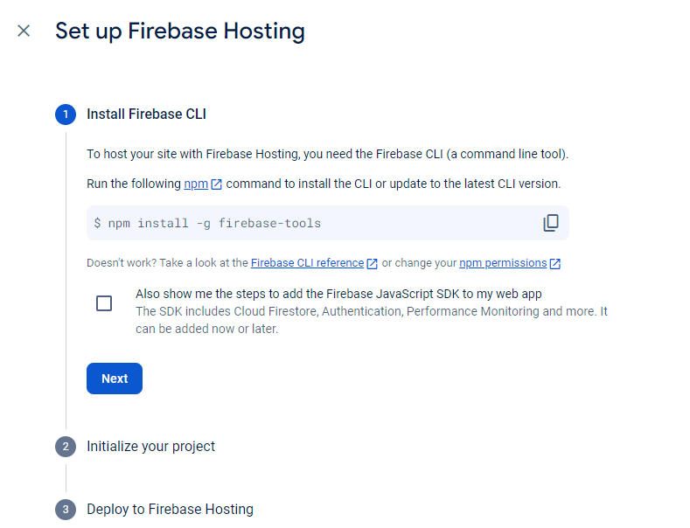Open the Firebase CLI reference link
690x528 pixels.
click(307, 262)
